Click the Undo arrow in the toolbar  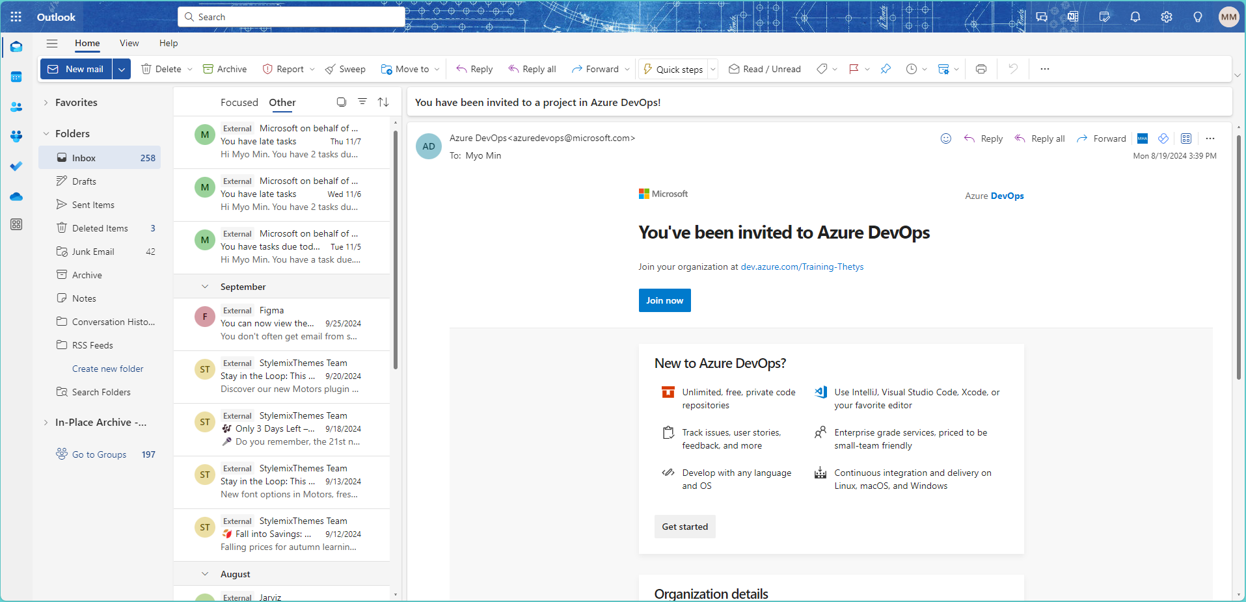coord(1013,69)
